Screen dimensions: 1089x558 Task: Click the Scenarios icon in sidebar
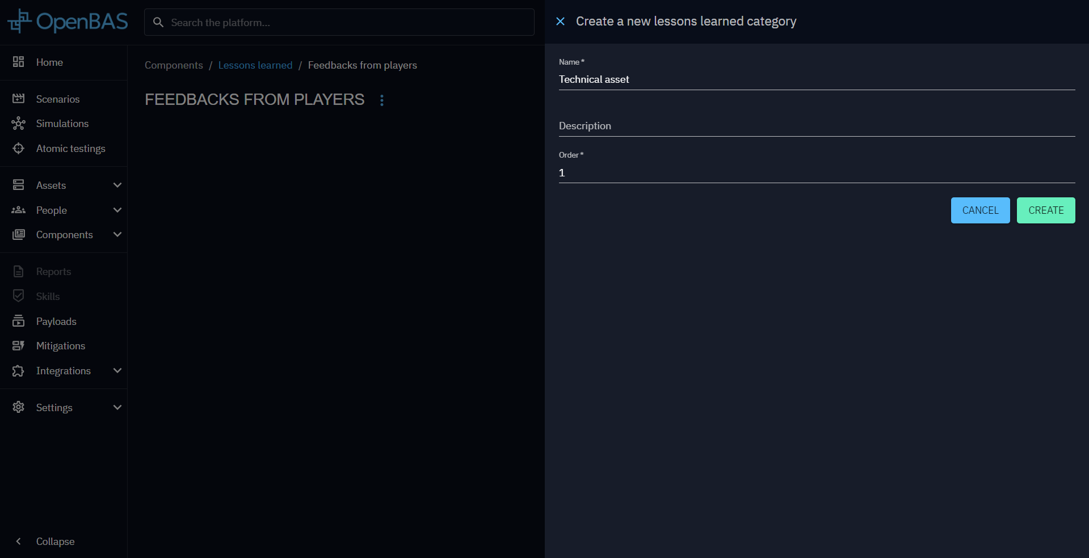pos(19,99)
